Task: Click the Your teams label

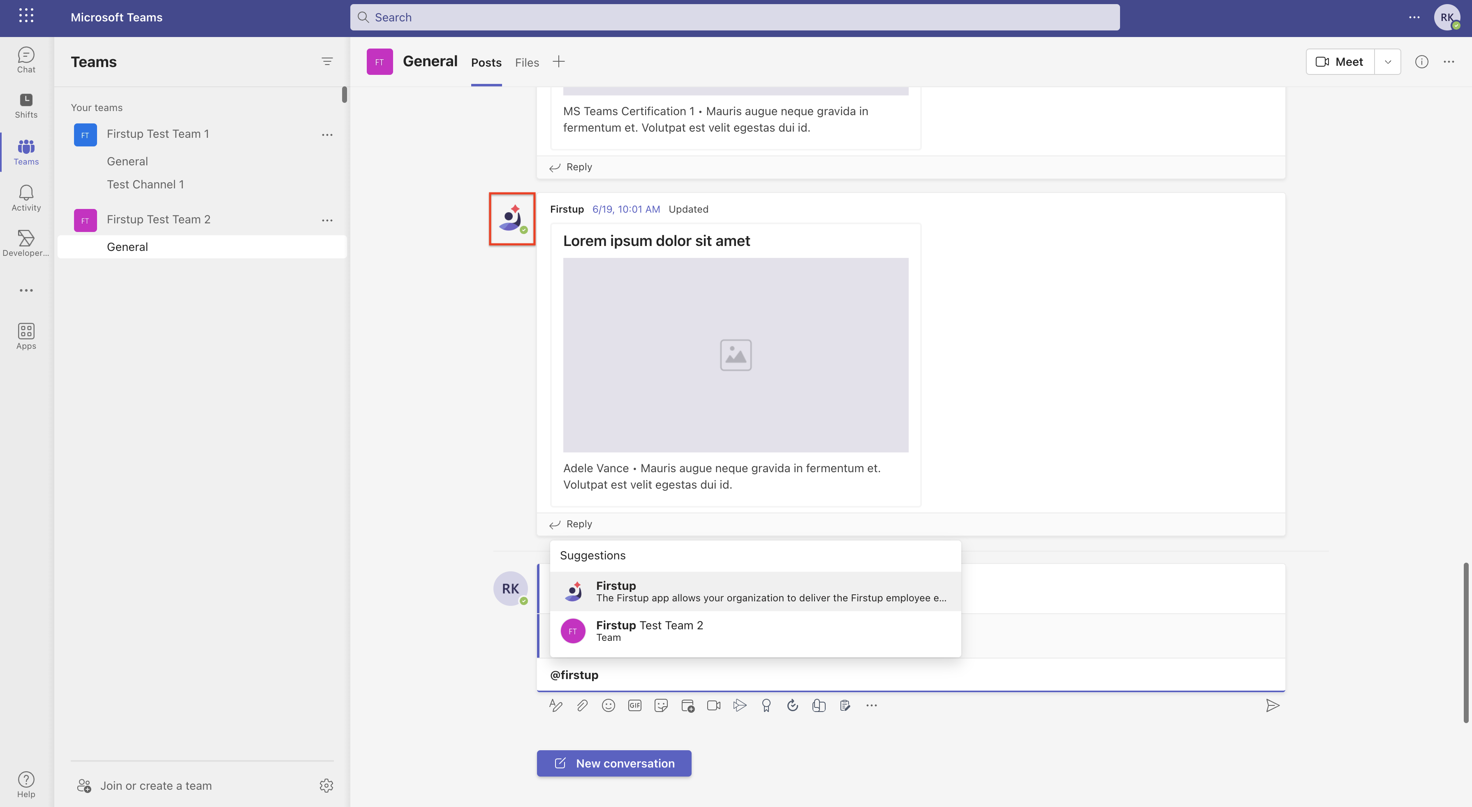Action: (97, 107)
